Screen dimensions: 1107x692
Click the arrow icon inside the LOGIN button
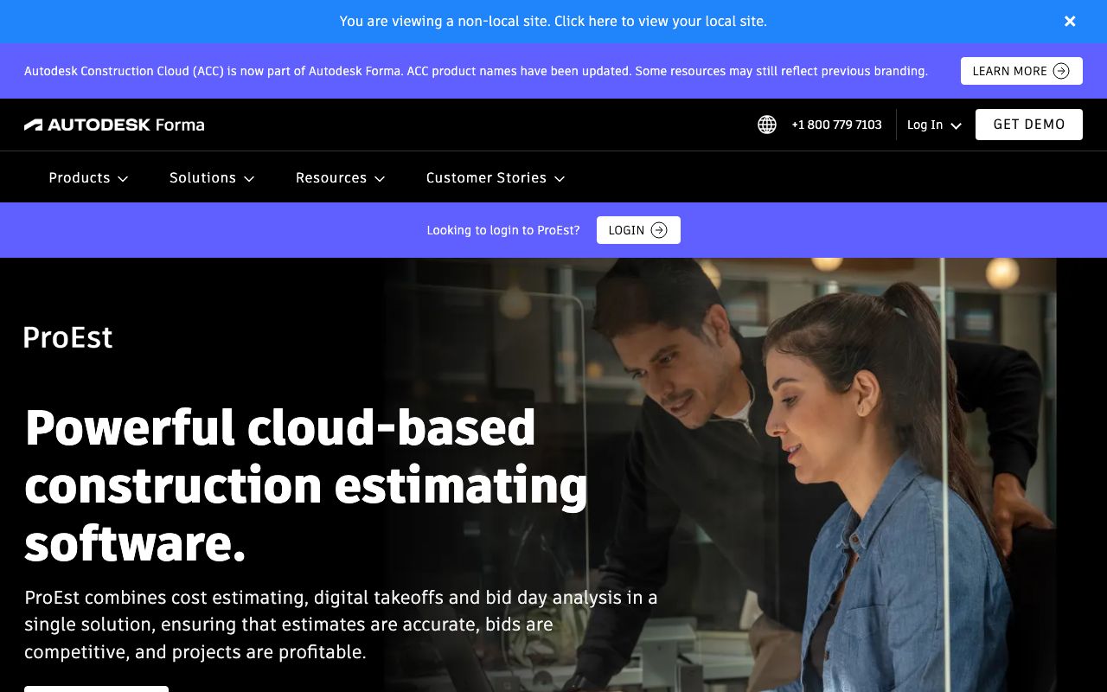point(659,230)
